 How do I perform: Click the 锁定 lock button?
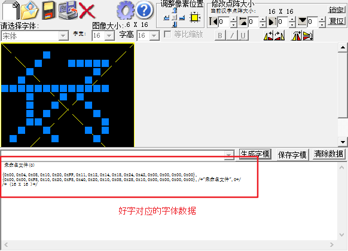(x=337, y=10)
